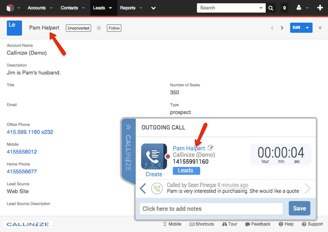
Task: Show next call history entry
Action: tap(307, 188)
